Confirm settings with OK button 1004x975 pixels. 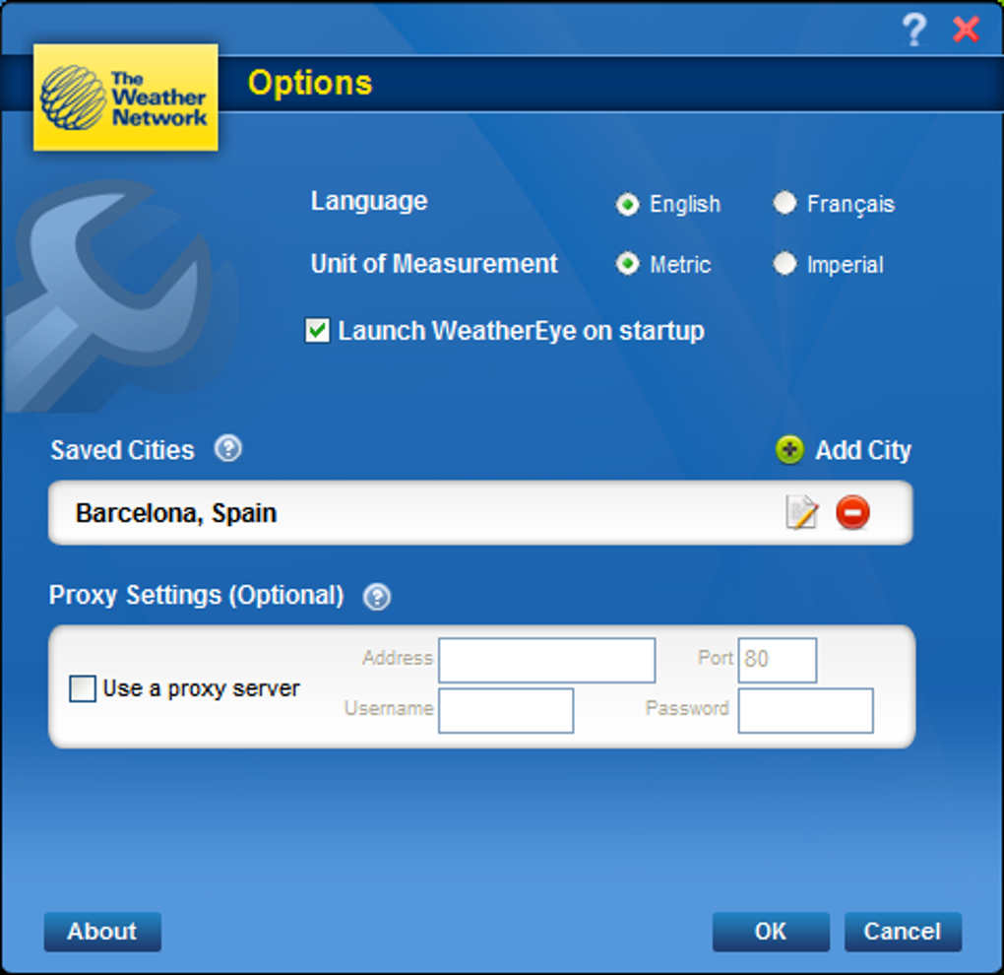pyautogui.click(x=771, y=932)
